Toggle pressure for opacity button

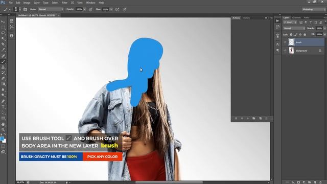tap(91, 9)
